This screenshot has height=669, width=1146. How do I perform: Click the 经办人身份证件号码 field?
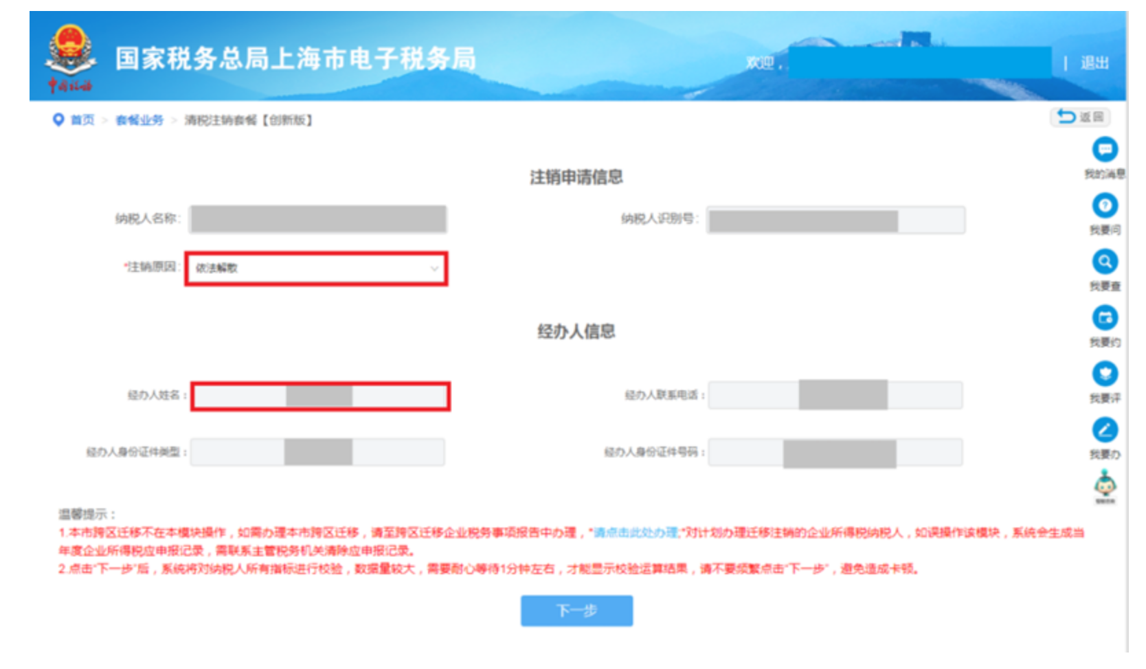[x=835, y=453]
